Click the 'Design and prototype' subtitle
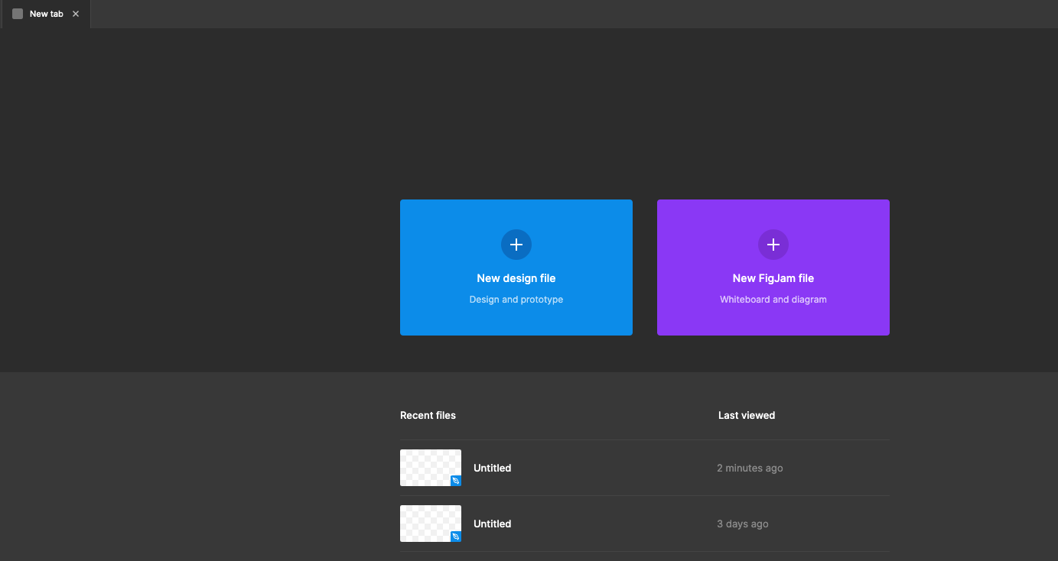 (x=516, y=300)
